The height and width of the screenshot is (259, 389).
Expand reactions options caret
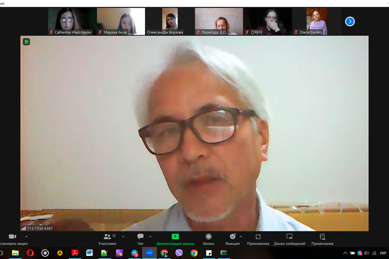(x=241, y=237)
